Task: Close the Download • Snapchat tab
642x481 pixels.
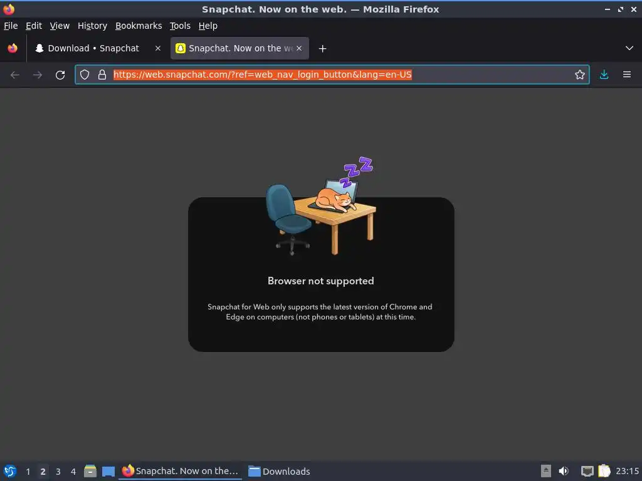Action: [157, 48]
